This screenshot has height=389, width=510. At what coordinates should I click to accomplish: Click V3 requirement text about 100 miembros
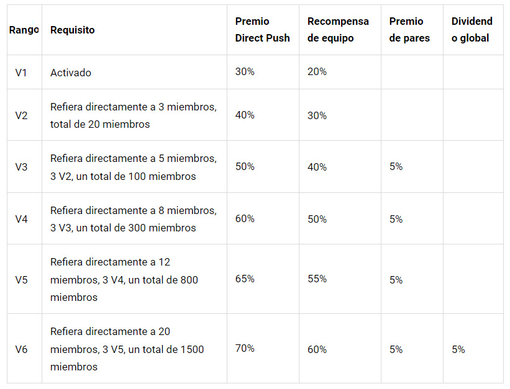[134, 167]
